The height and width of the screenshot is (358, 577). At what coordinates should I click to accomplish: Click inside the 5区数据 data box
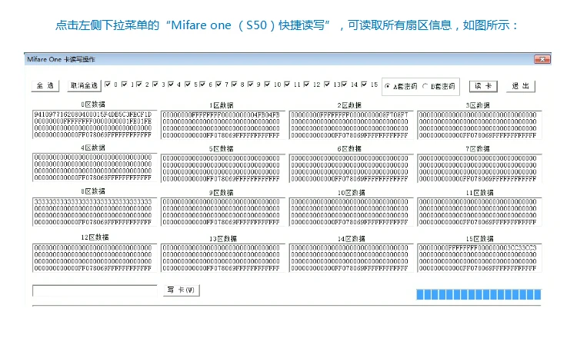(223, 168)
